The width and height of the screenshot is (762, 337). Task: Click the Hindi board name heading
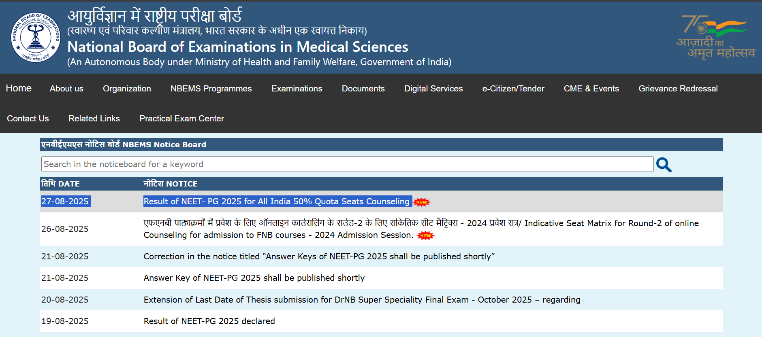[x=154, y=16]
